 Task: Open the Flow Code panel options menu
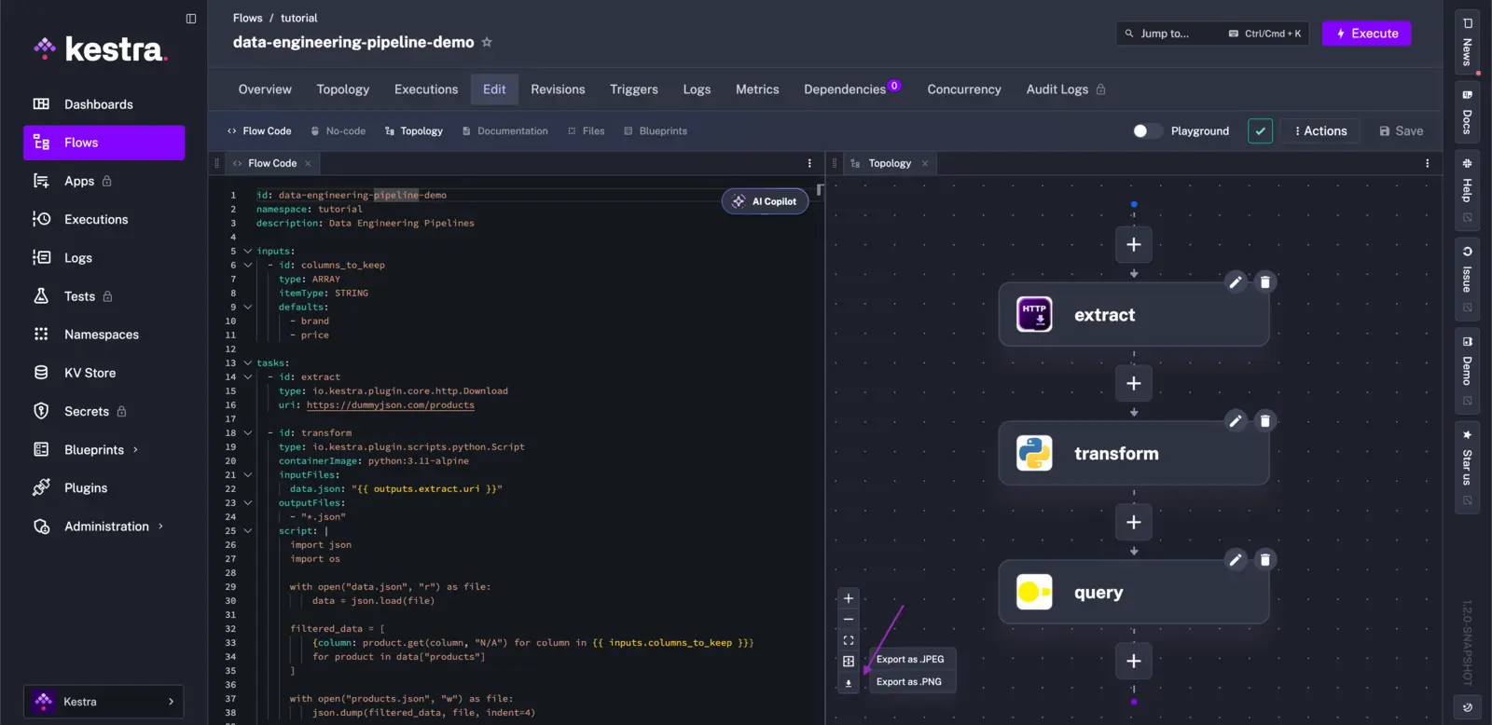809,163
